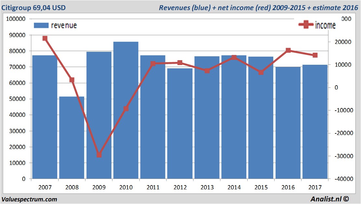Image resolution: width=361 pixels, height=204 pixels.
Task: Click the 100000 left axis label
Action: 15,19
